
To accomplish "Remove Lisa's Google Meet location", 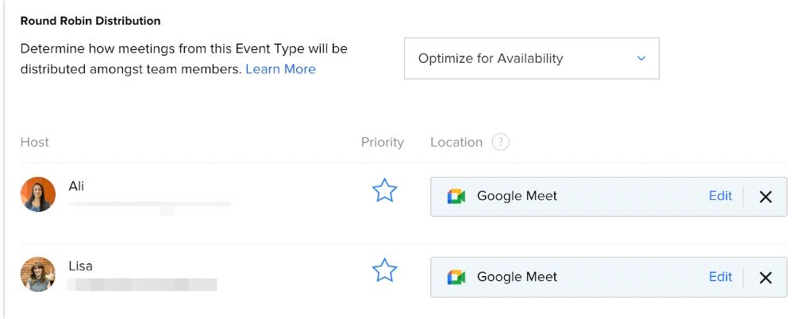I will [x=765, y=278].
